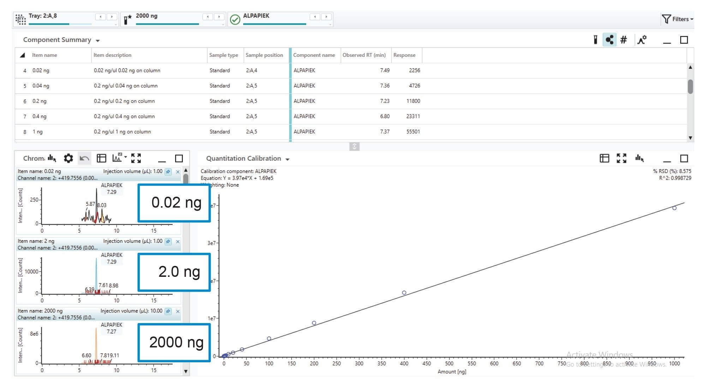The height and width of the screenshot is (387, 706).
Task: Click the Component Summary table scrollbar thumb
Action: [x=690, y=87]
